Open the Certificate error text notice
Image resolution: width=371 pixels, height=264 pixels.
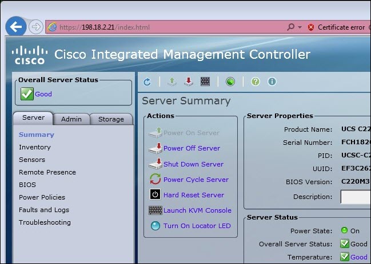[x=341, y=27]
